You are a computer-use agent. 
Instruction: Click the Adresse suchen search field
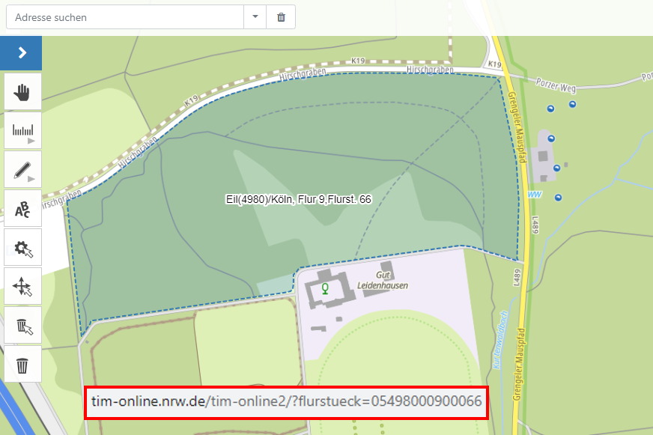(x=125, y=17)
